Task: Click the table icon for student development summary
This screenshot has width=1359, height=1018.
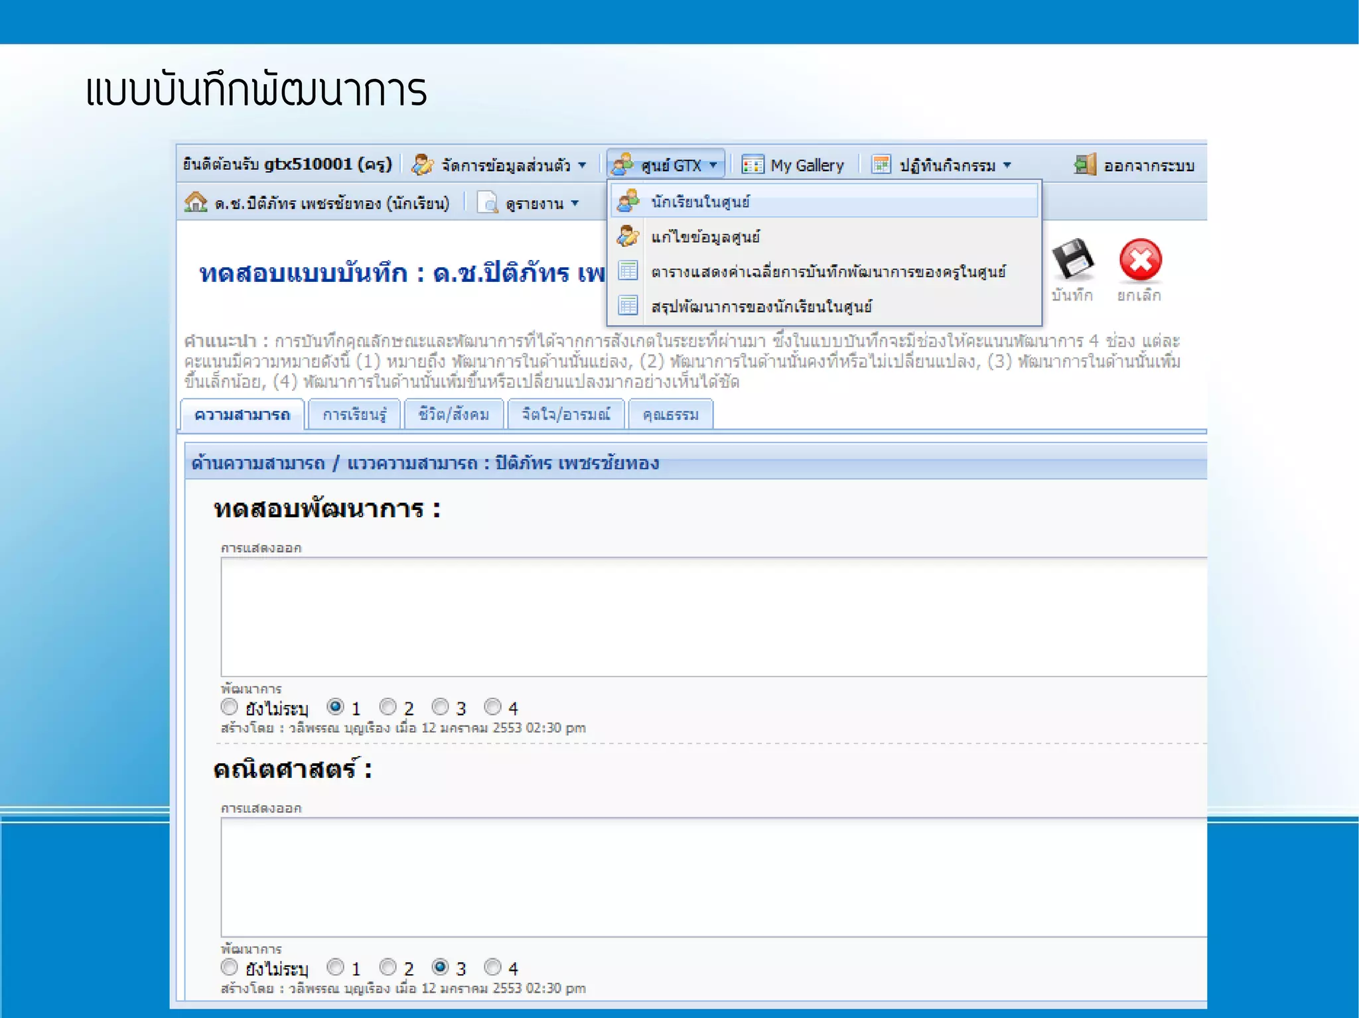Action: 628,306
